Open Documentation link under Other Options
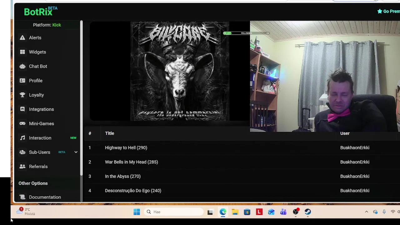The width and height of the screenshot is (400, 225). click(x=45, y=197)
